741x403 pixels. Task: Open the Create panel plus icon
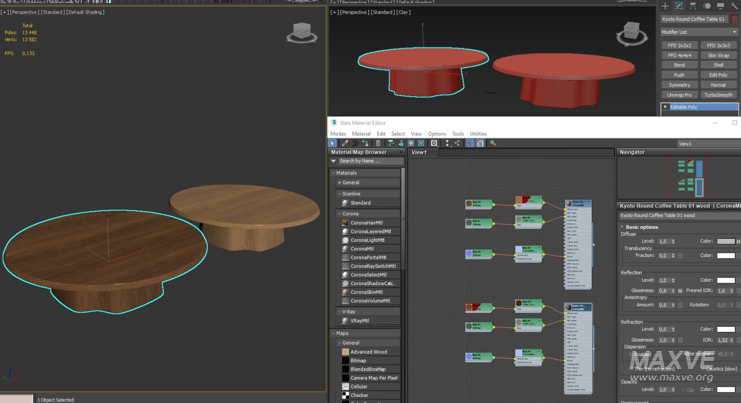tap(665, 6)
